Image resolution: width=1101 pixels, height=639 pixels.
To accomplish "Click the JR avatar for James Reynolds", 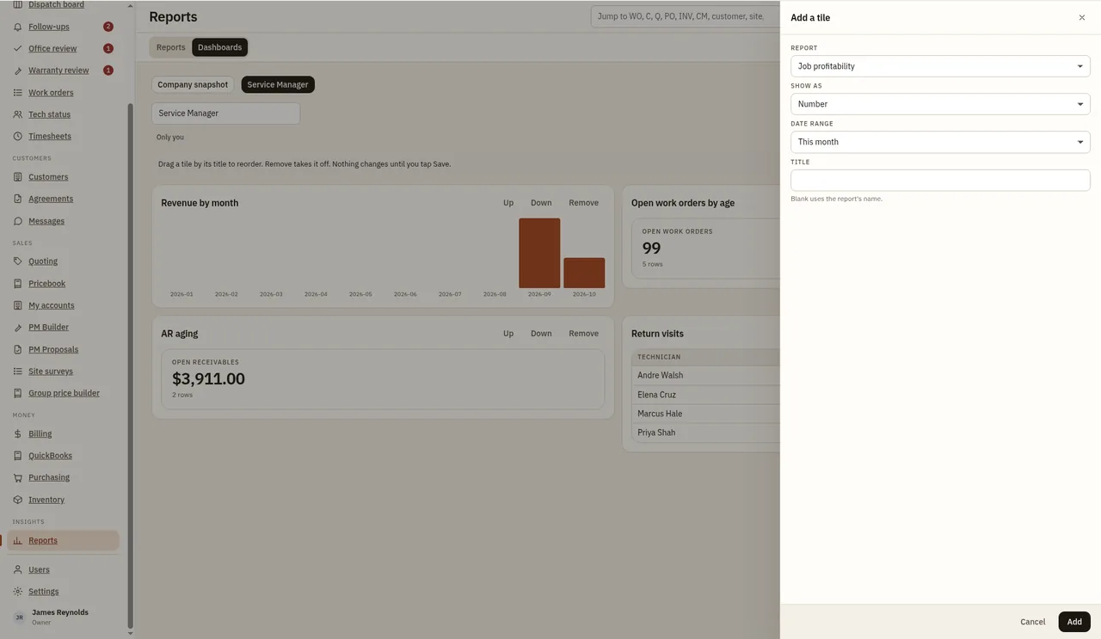I will tap(19, 617).
